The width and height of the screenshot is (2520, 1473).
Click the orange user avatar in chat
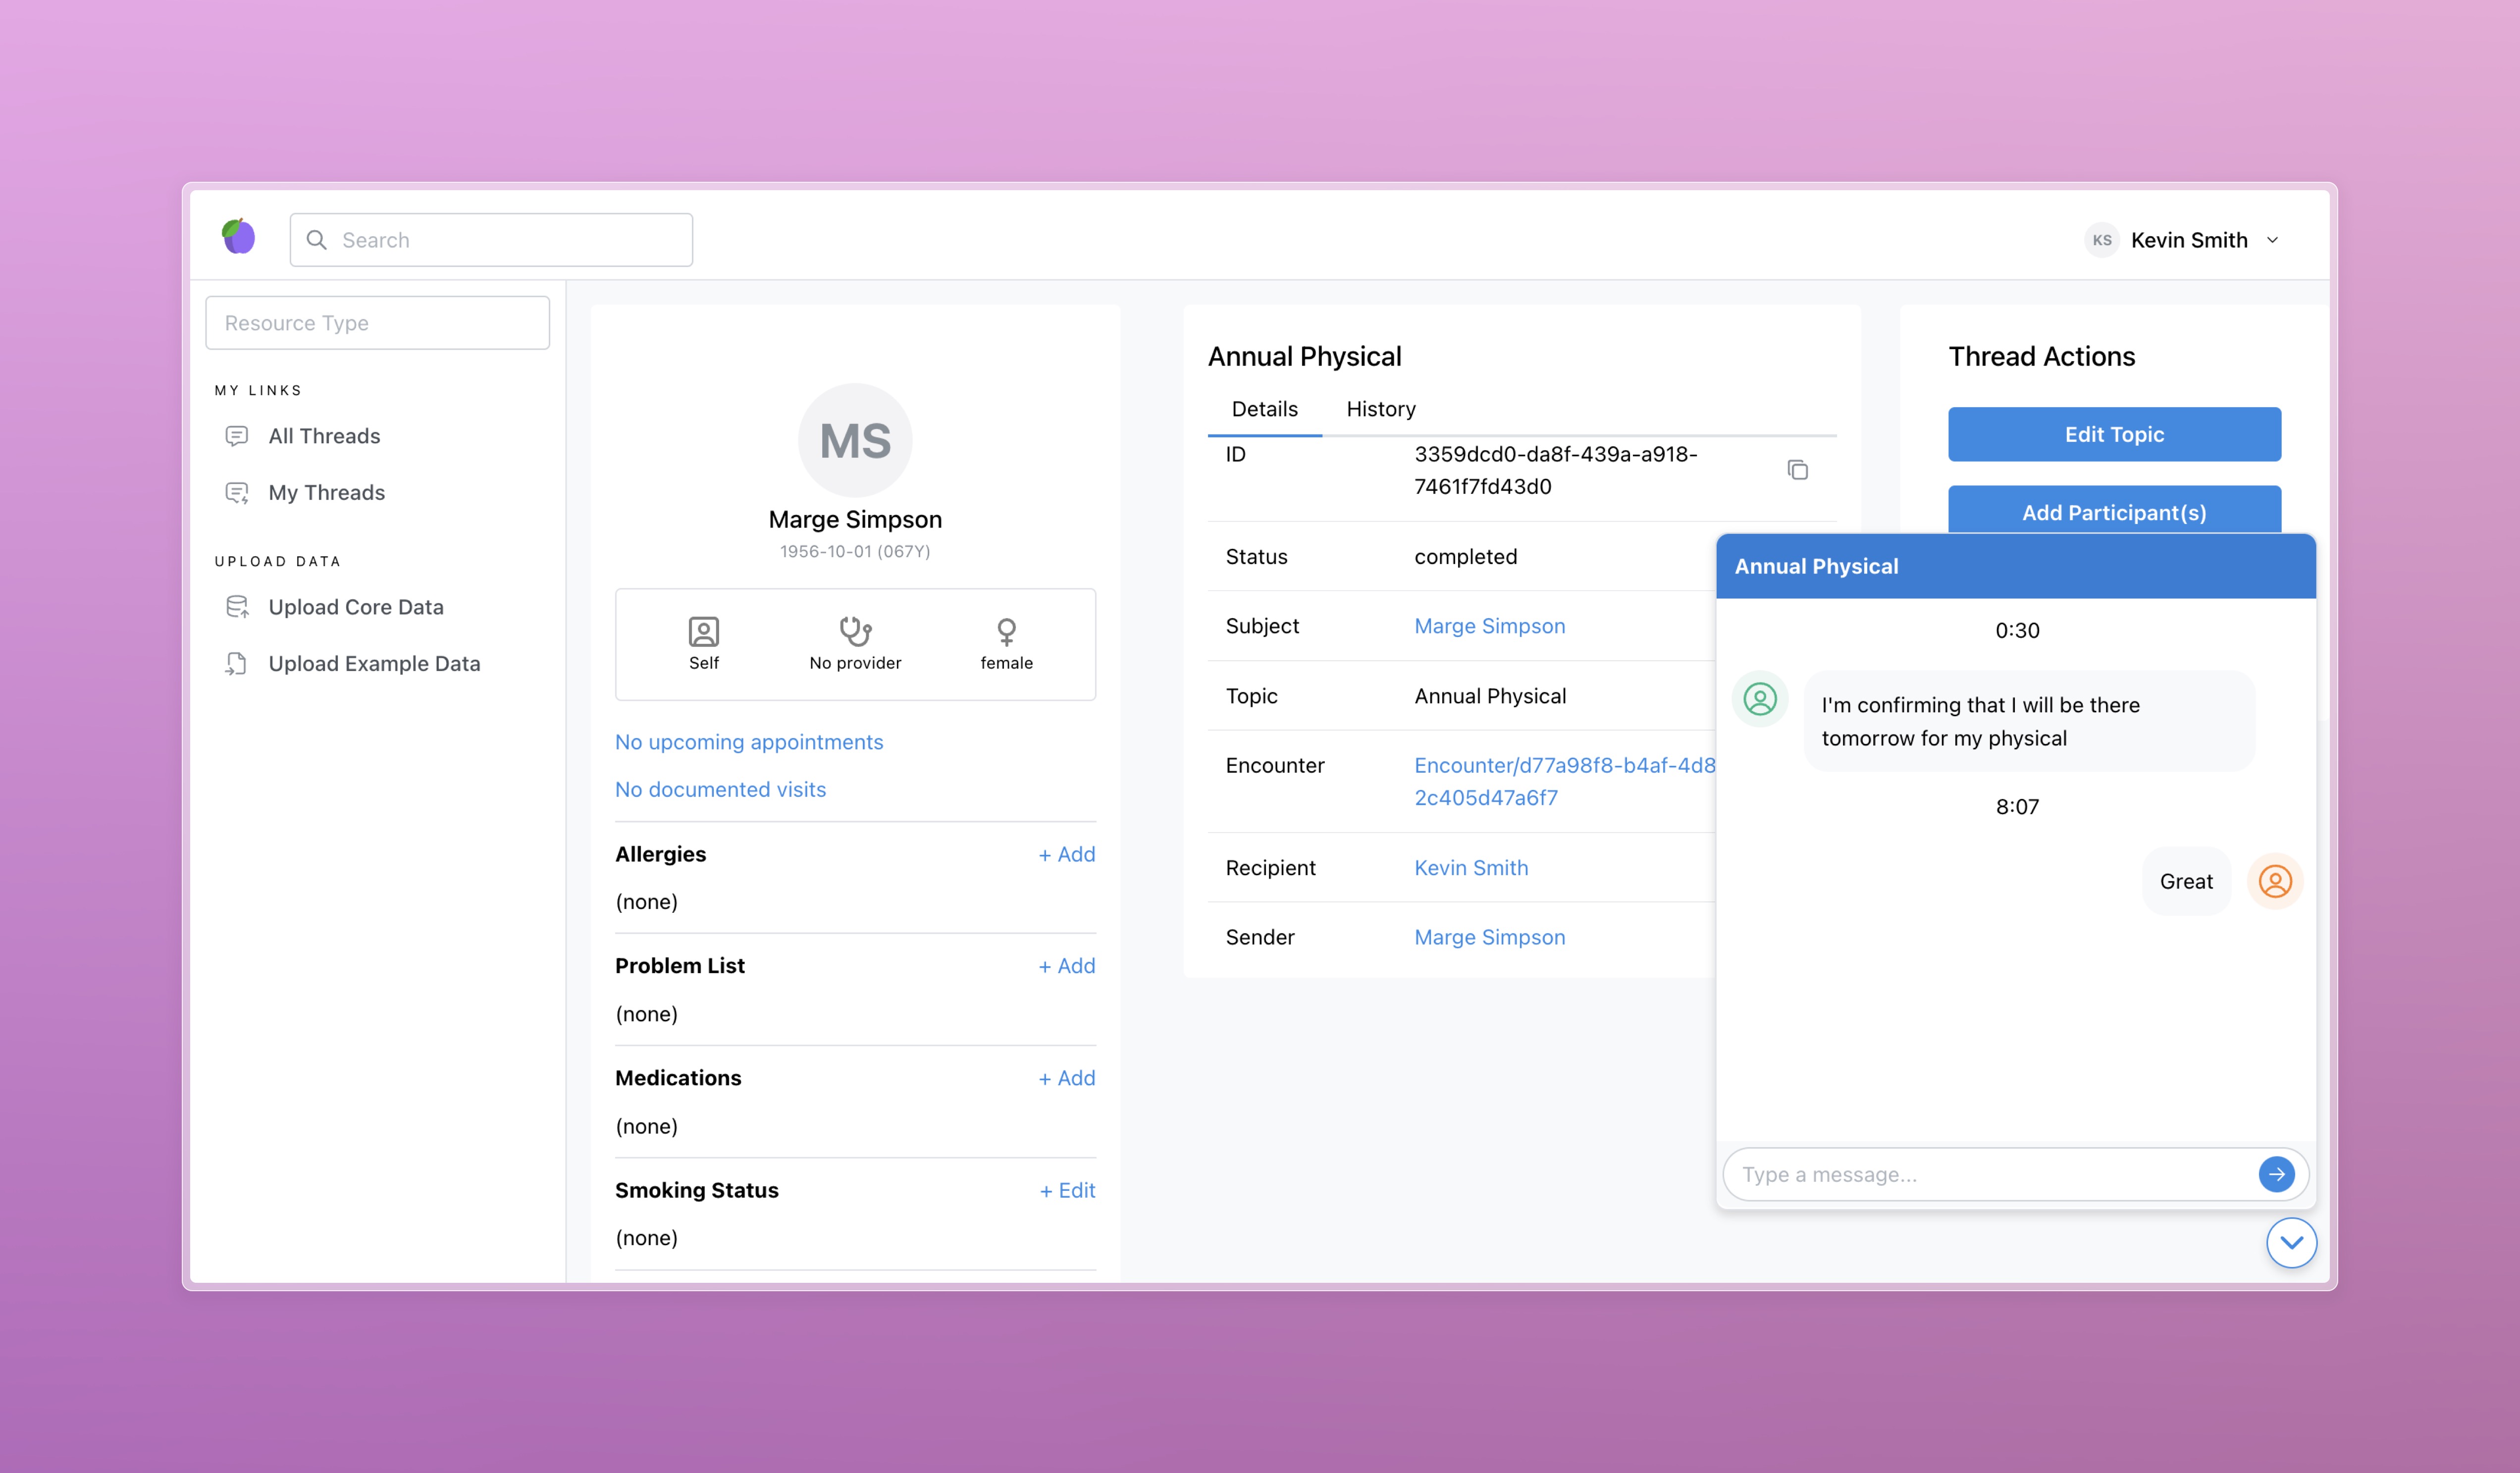pos(2275,881)
